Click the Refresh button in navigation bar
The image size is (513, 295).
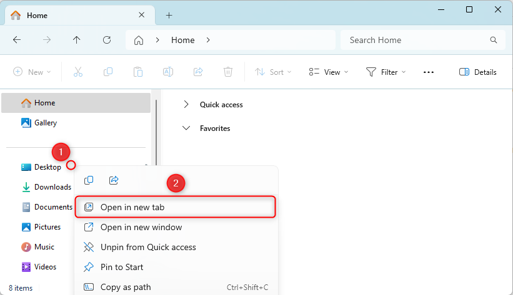[x=107, y=40]
